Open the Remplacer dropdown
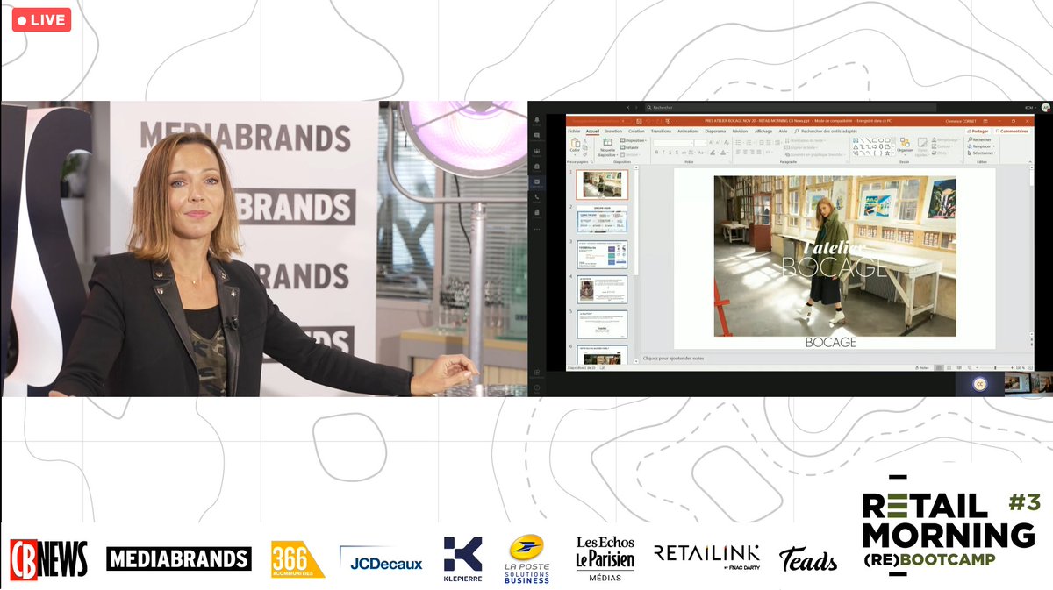Viewport: 1053px width, 590px height. coord(981,146)
